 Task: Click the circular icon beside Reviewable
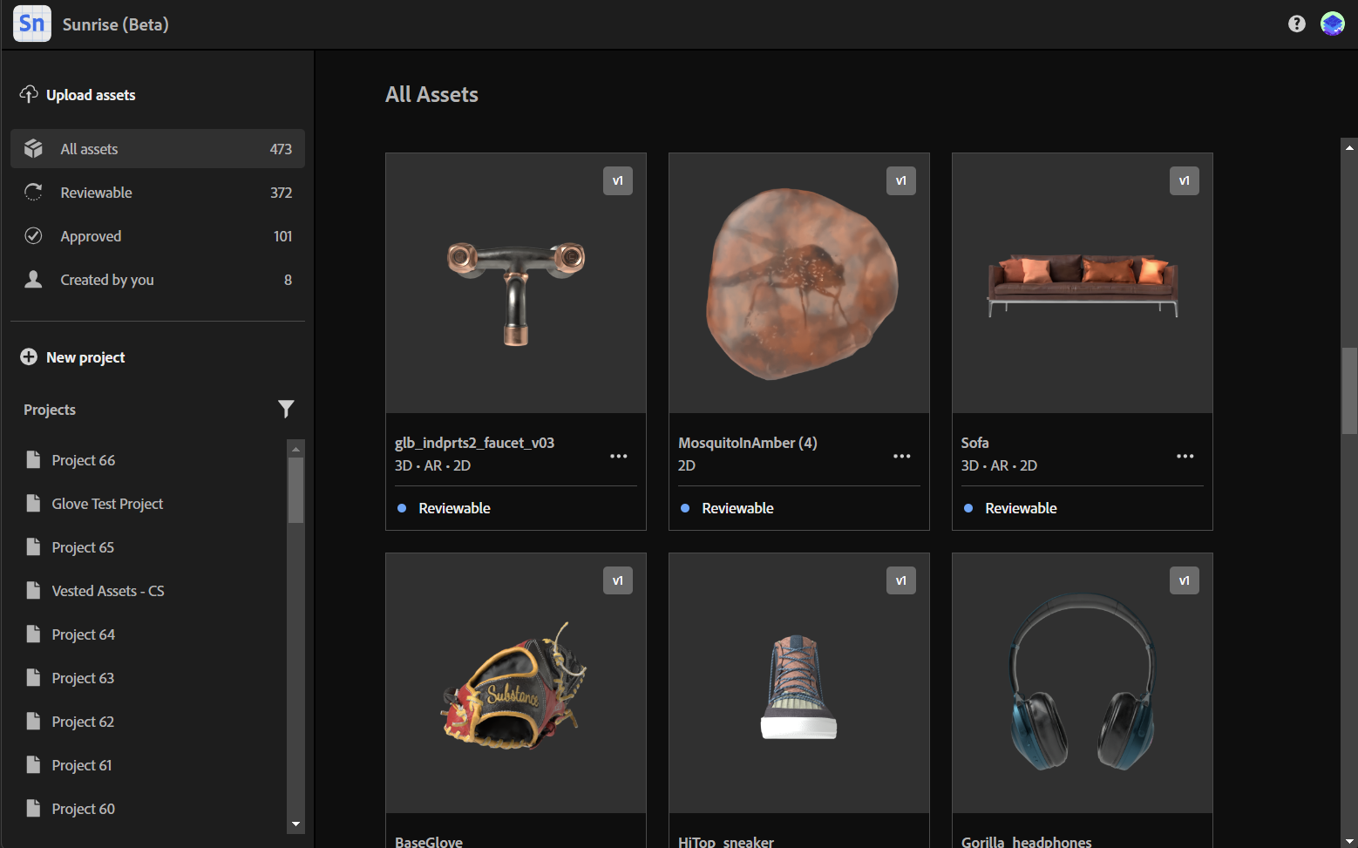32,192
